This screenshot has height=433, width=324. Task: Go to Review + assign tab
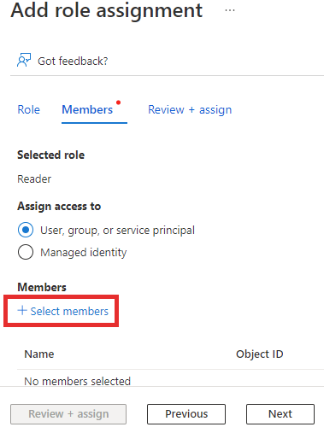190,109
